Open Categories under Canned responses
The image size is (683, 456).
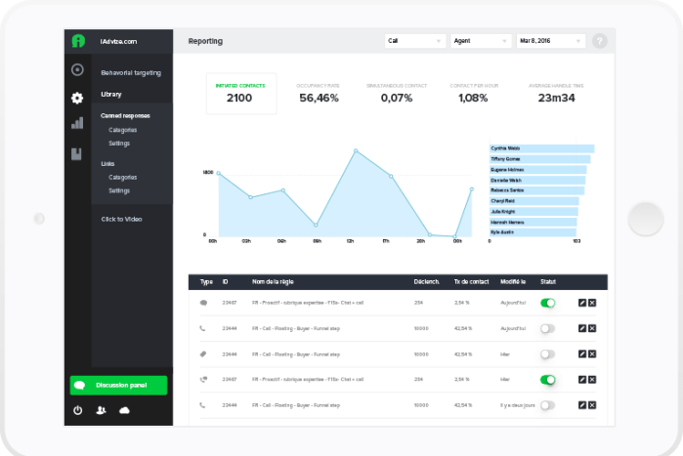coord(123,130)
